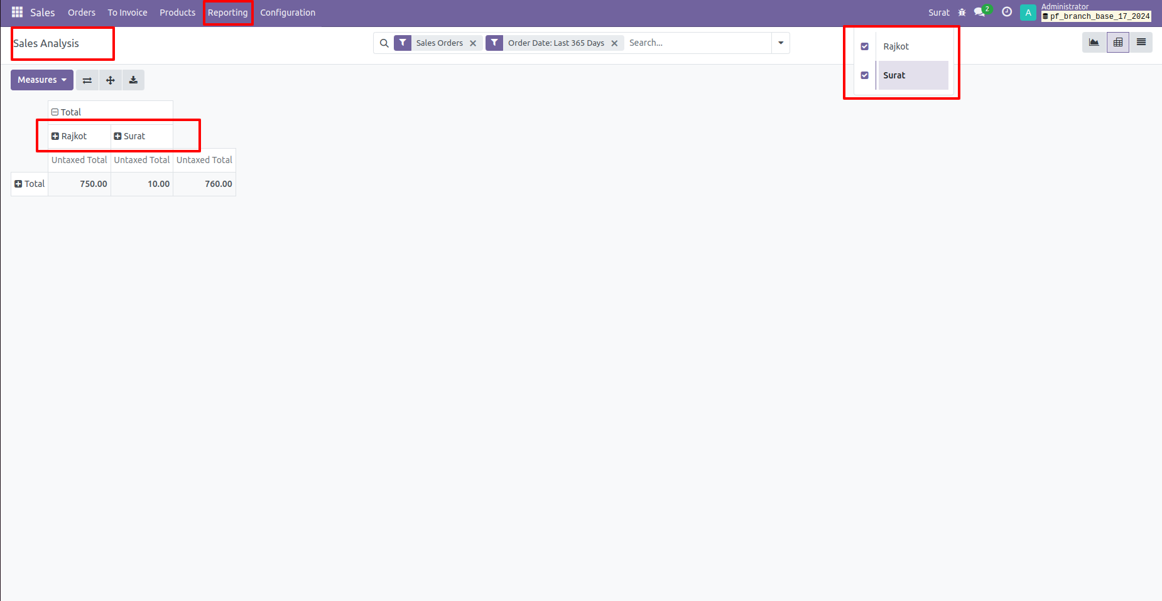The image size is (1162, 601).
Task: Expand the Rajkot column header
Action: (x=69, y=136)
